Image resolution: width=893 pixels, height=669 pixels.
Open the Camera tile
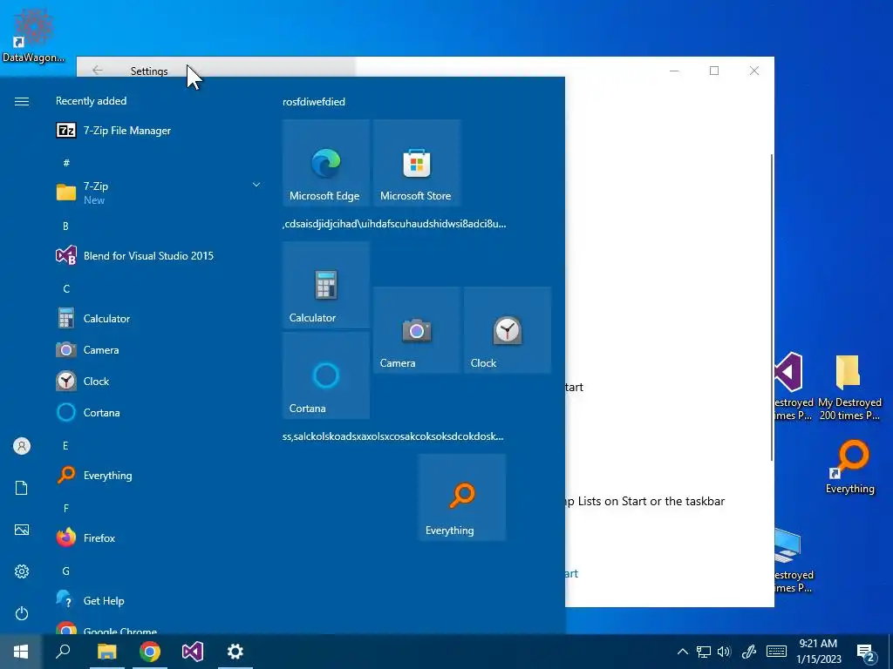point(416,330)
